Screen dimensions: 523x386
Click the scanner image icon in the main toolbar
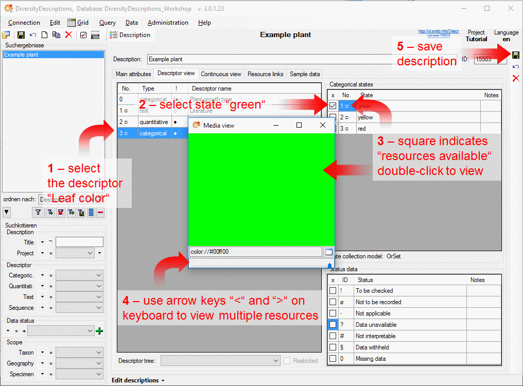coord(95,34)
